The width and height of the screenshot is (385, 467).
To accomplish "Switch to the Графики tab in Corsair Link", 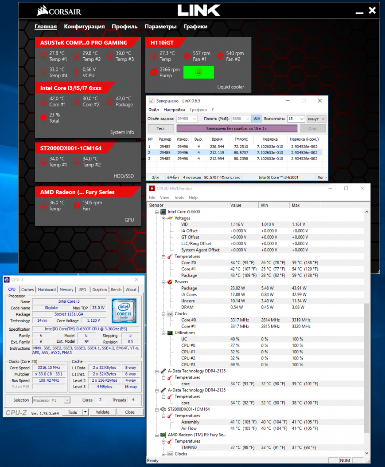I will [x=196, y=27].
